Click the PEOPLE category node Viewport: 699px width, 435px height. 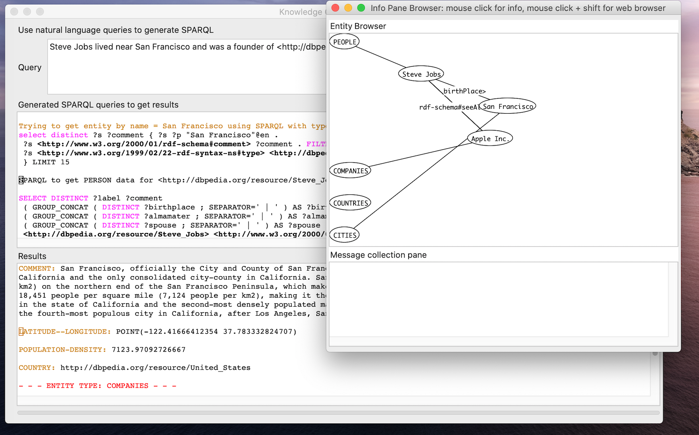[x=344, y=41]
